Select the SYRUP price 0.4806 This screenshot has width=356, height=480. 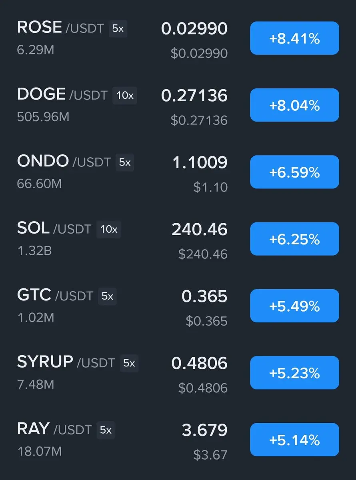point(200,363)
